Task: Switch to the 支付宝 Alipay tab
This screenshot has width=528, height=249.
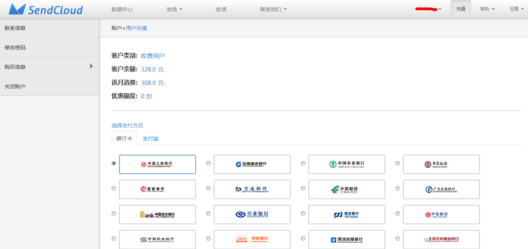Action: [151, 139]
